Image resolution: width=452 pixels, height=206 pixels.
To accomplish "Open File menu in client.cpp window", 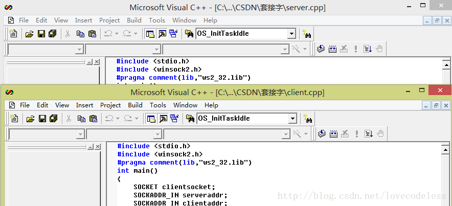I will 25,105.
